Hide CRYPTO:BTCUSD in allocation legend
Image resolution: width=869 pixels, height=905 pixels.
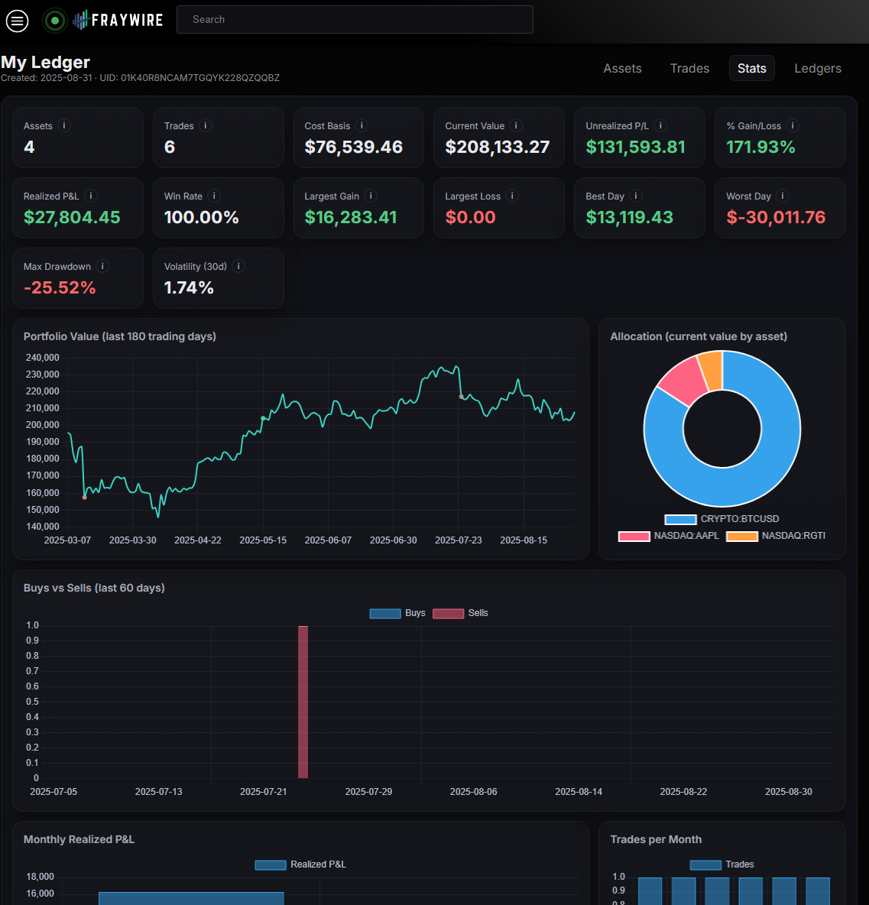(x=722, y=519)
